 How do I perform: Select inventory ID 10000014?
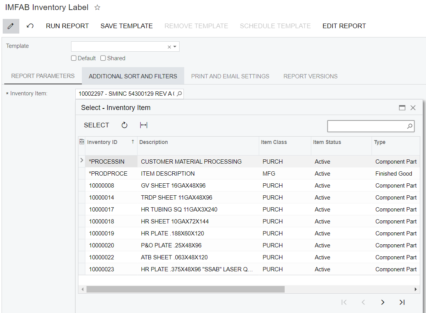click(x=102, y=197)
